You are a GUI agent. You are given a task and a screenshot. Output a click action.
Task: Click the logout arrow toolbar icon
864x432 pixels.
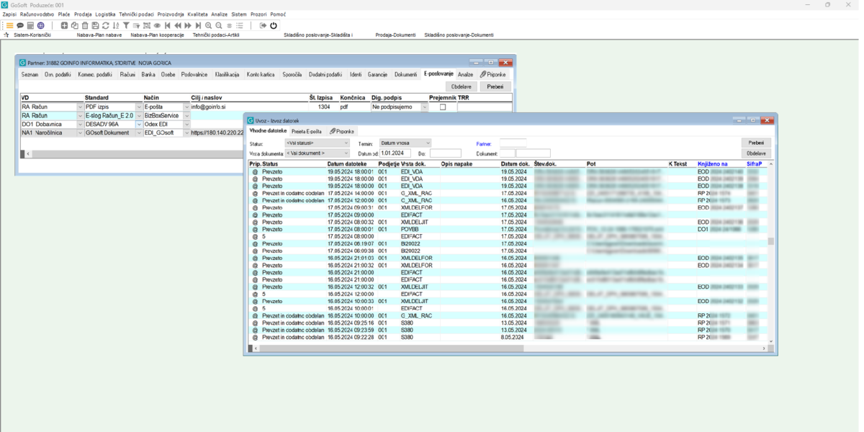(x=263, y=25)
